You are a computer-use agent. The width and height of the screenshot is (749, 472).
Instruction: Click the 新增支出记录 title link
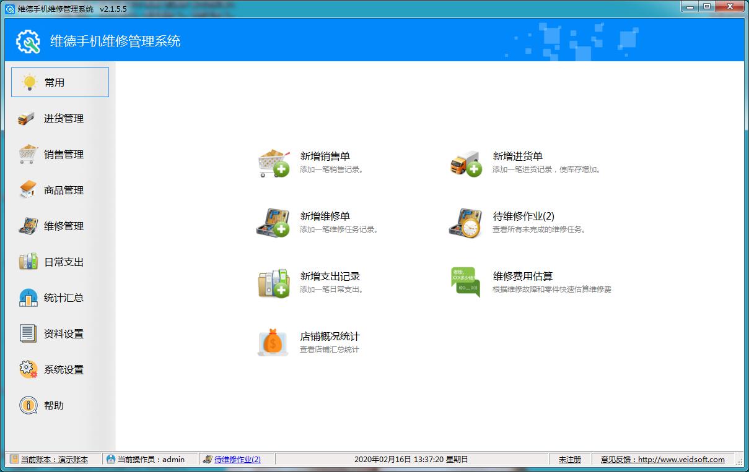(x=330, y=276)
